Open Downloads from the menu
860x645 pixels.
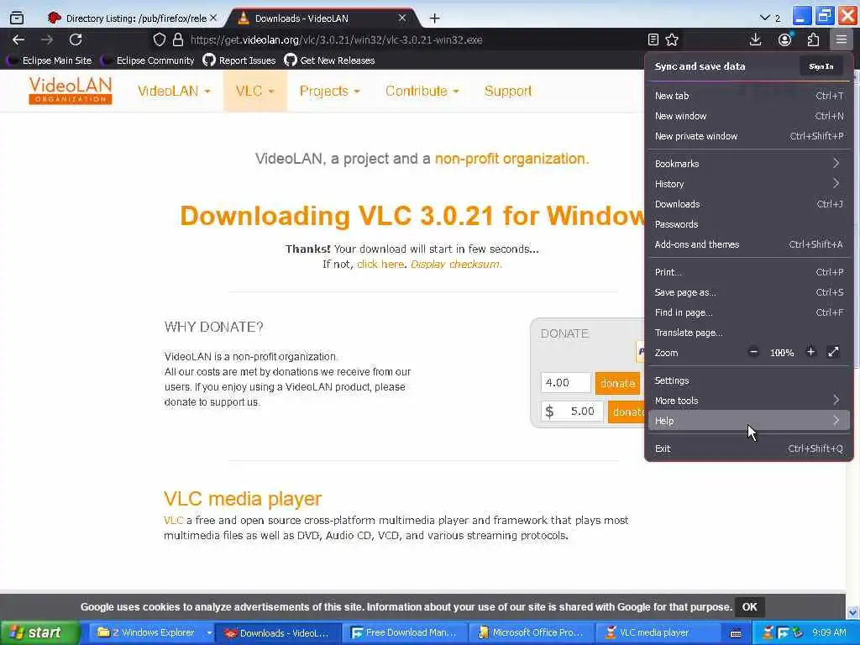pyautogui.click(x=748, y=204)
